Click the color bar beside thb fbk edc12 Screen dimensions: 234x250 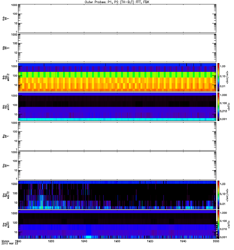218,77
